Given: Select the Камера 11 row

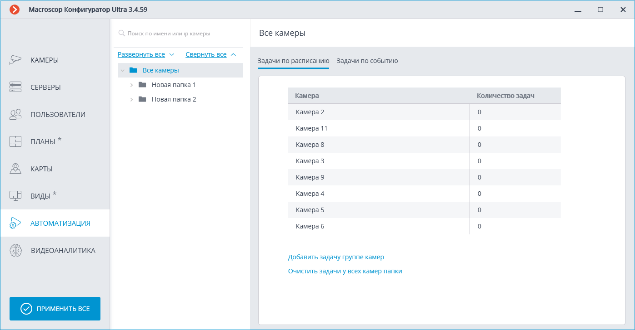Looking at the screenshot, I should coord(425,128).
